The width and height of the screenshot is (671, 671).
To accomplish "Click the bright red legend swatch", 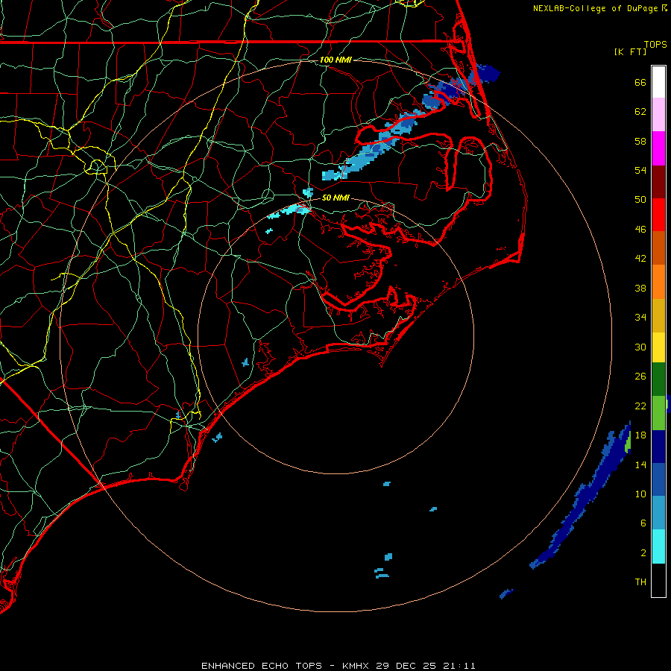I will [x=658, y=215].
